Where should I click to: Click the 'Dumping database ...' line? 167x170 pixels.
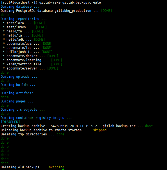tap(20, 7)
